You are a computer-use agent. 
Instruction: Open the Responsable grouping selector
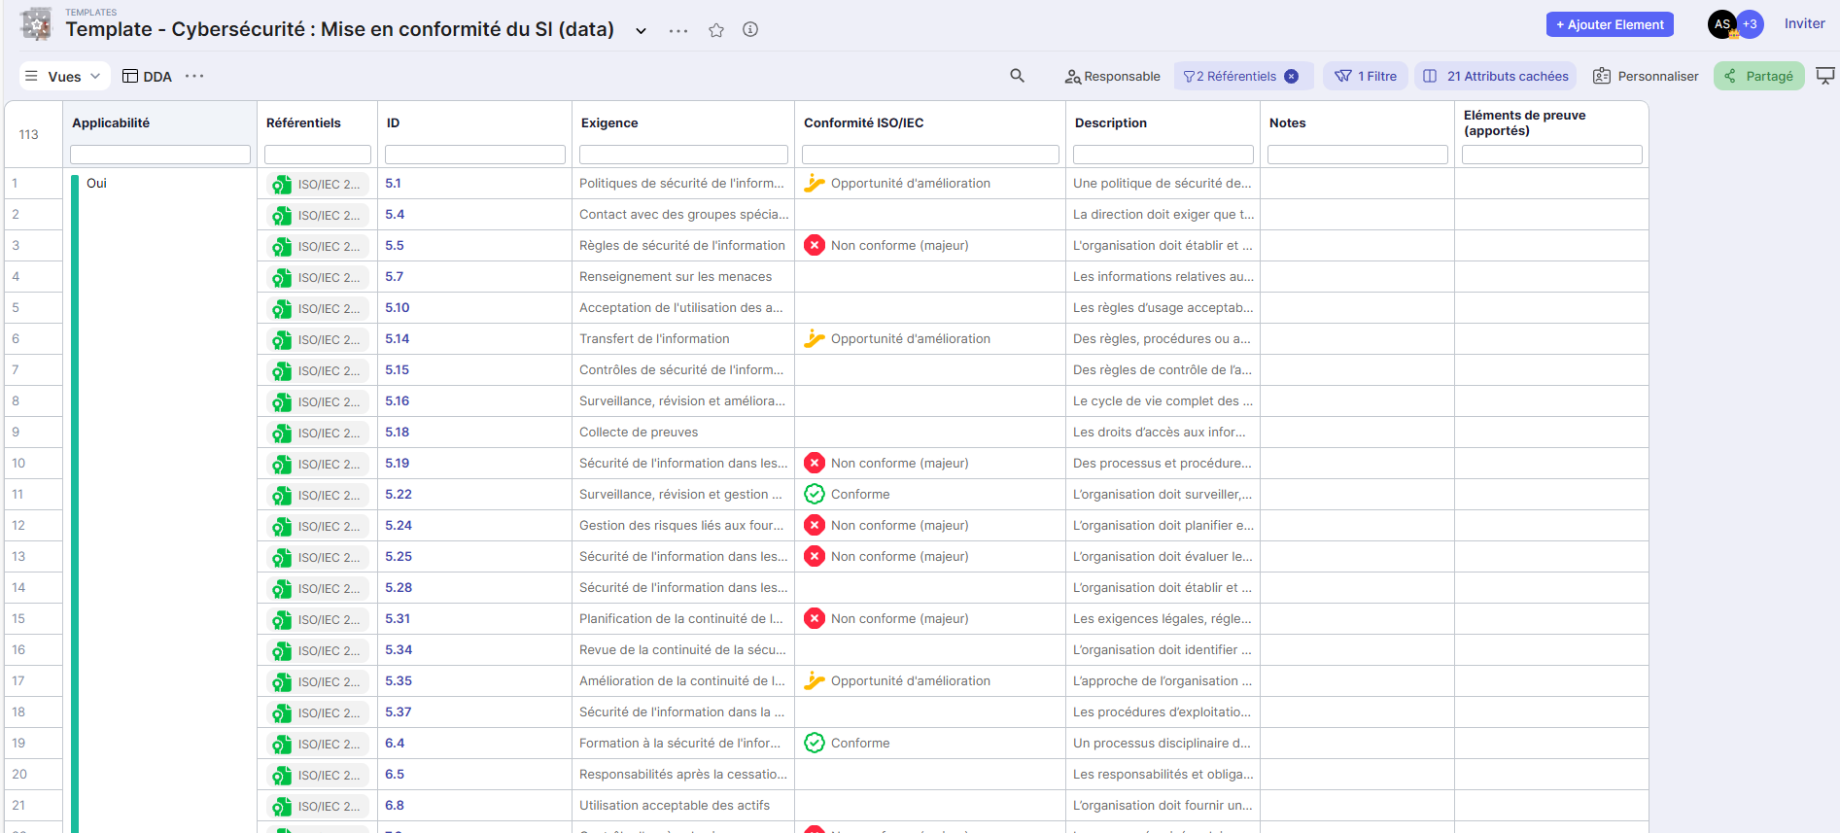[1112, 76]
